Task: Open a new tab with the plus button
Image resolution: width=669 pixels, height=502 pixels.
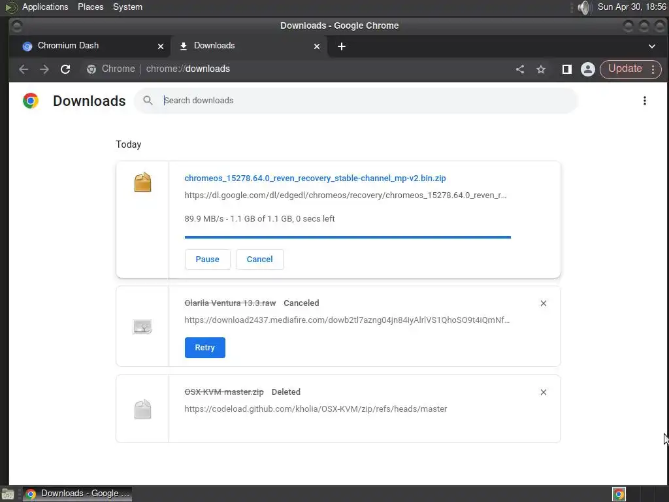Action: 341,46
